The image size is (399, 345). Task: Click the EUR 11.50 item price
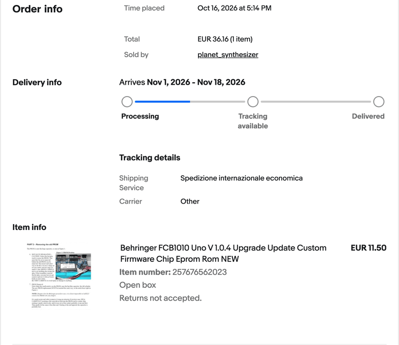tap(369, 248)
